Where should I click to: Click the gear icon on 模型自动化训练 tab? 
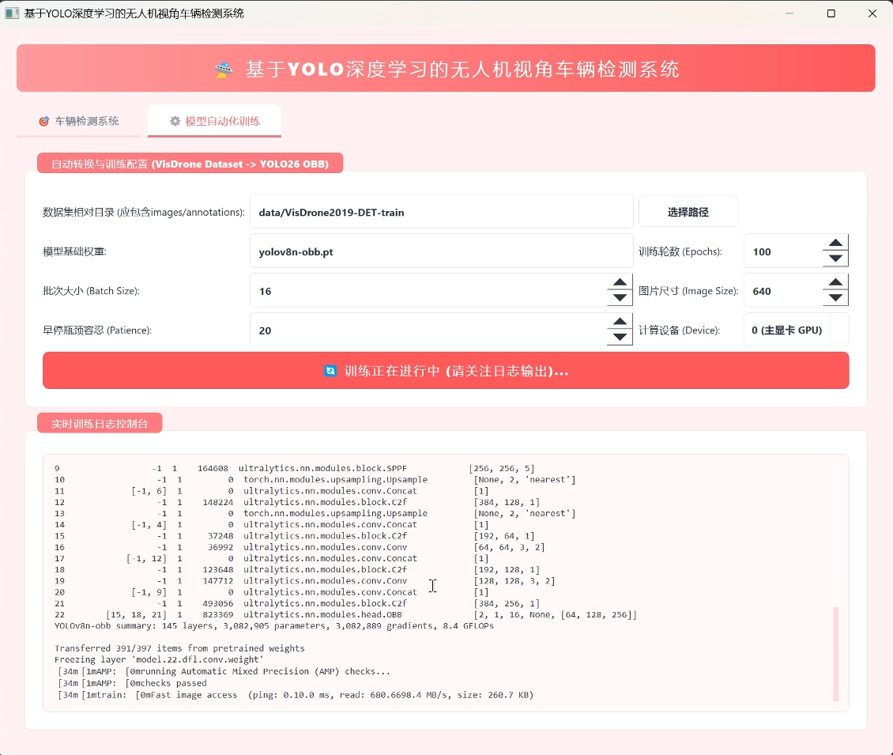(175, 122)
